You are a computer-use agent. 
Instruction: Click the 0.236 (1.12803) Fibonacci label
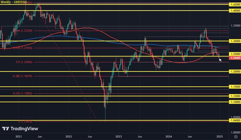(22, 93)
